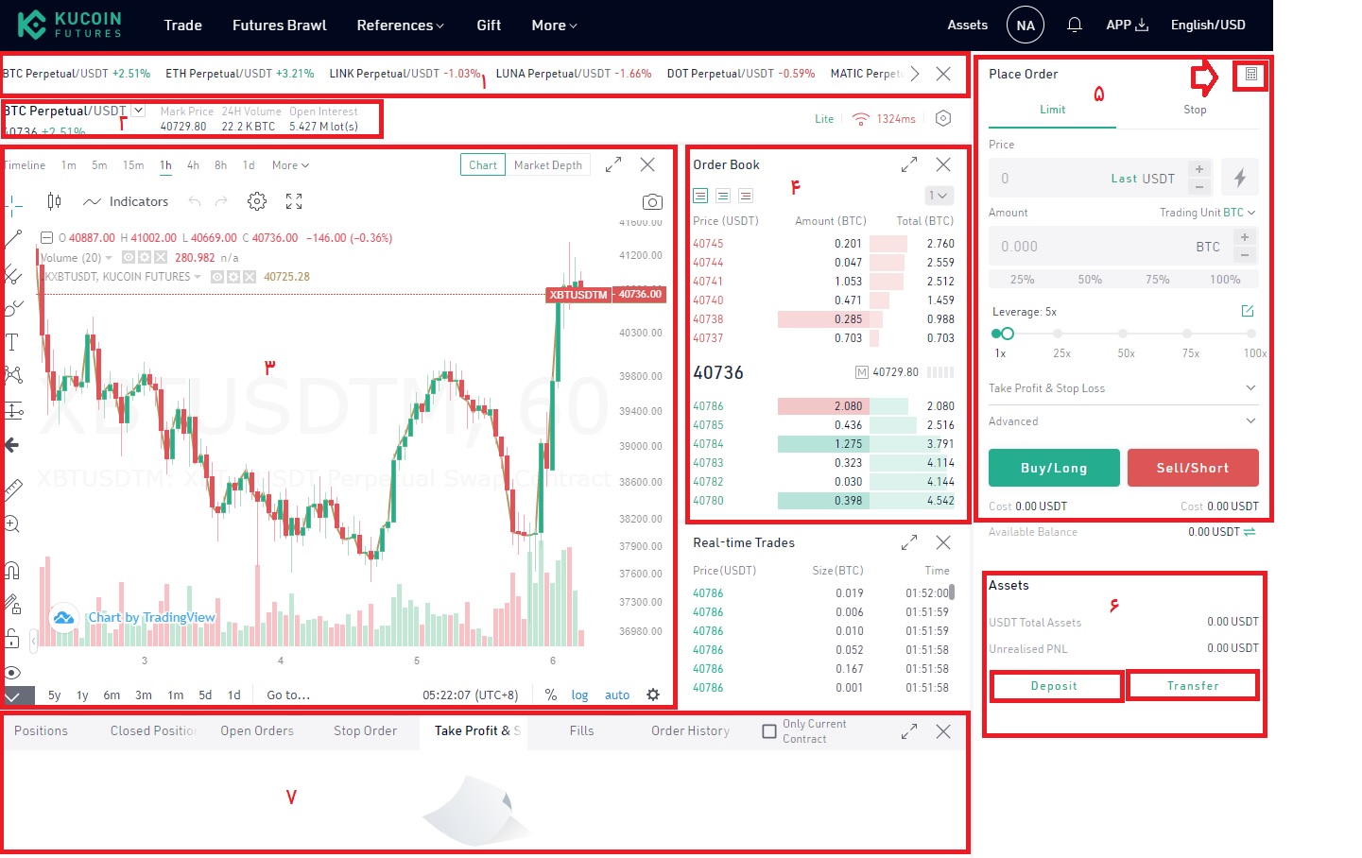Toggle auto scale on chart
The height and width of the screenshot is (858, 1362).
click(617, 695)
